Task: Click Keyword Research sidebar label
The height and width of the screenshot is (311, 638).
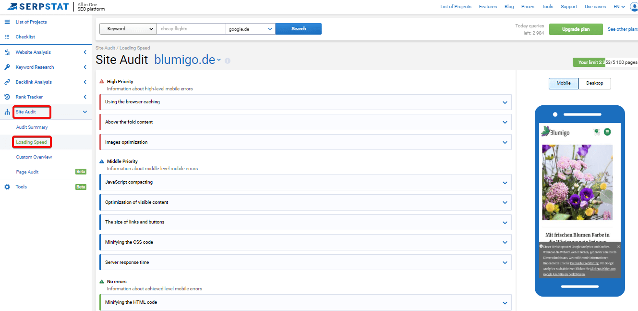Action: tap(35, 67)
